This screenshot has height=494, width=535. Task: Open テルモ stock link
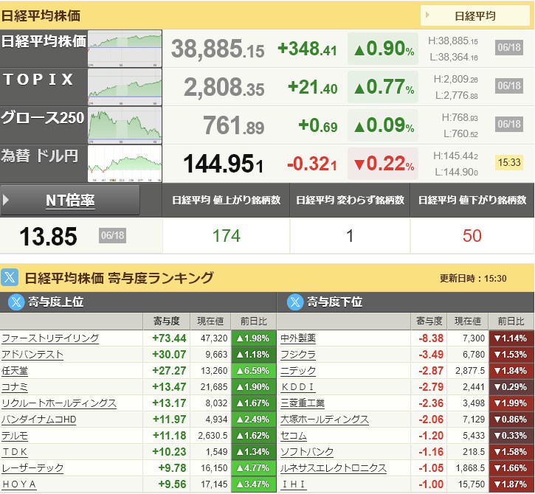pyautogui.click(x=15, y=435)
